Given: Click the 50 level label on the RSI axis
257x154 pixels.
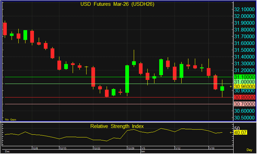Looking at the screenshot, I should 237,127.
